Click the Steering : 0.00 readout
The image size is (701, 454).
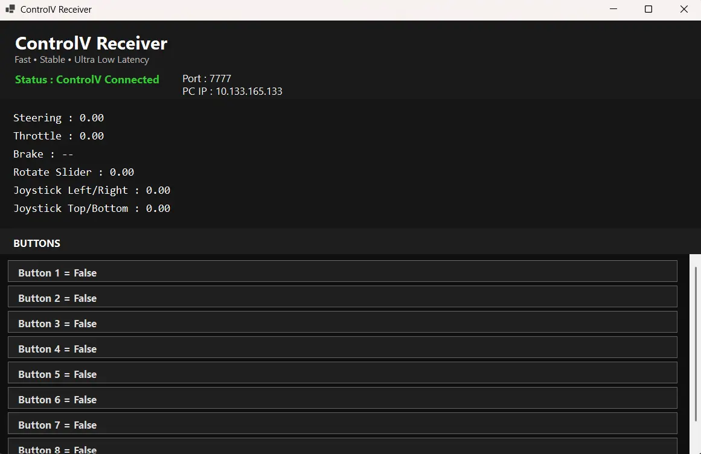click(x=59, y=118)
